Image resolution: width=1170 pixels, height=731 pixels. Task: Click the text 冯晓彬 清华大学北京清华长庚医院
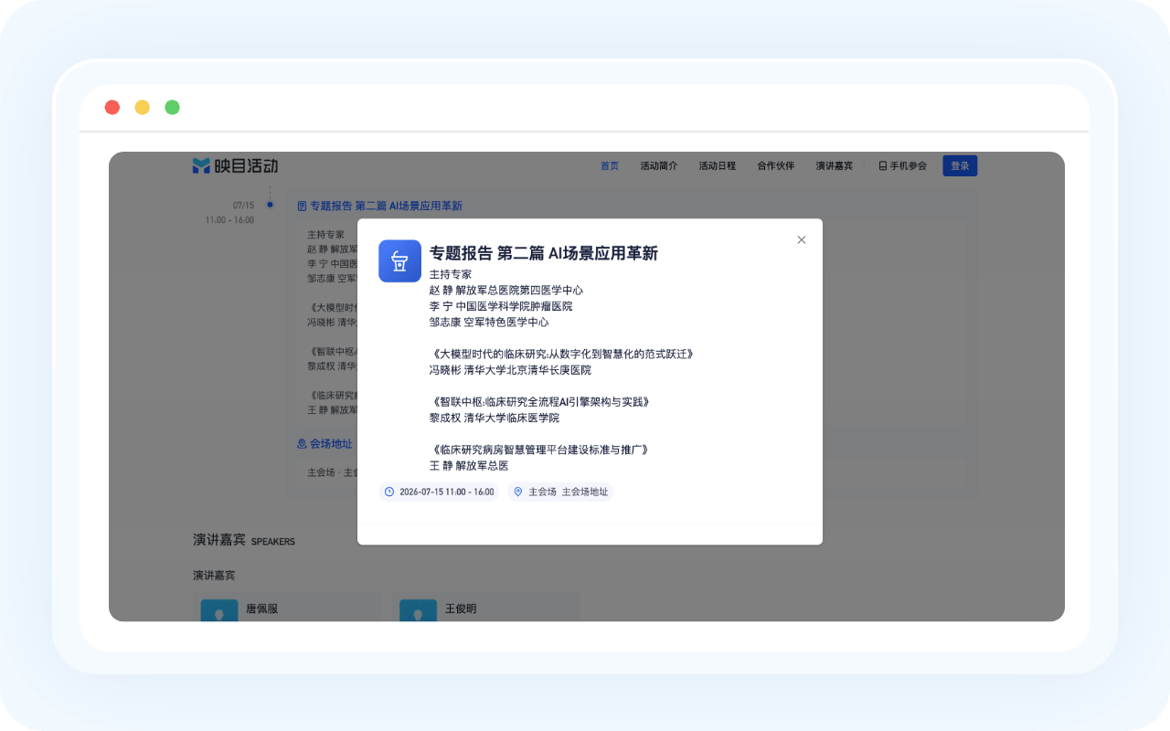[510, 370]
